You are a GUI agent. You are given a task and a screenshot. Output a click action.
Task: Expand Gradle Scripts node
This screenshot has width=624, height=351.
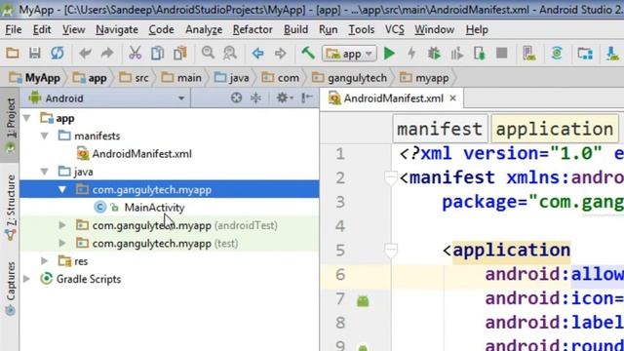click(x=26, y=279)
